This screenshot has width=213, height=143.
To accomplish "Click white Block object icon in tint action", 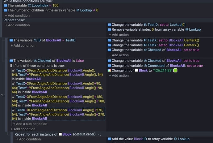I will click(x=136, y=70).
